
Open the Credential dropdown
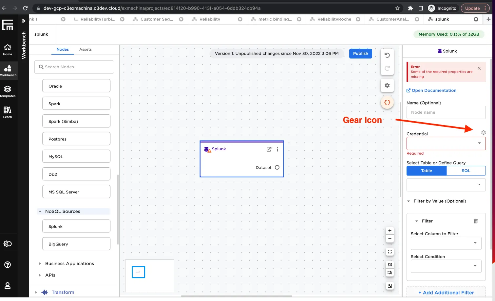tap(446, 143)
